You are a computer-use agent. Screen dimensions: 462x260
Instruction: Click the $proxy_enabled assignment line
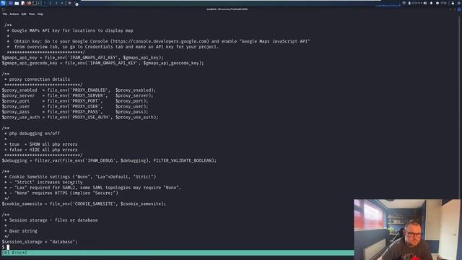coord(79,90)
